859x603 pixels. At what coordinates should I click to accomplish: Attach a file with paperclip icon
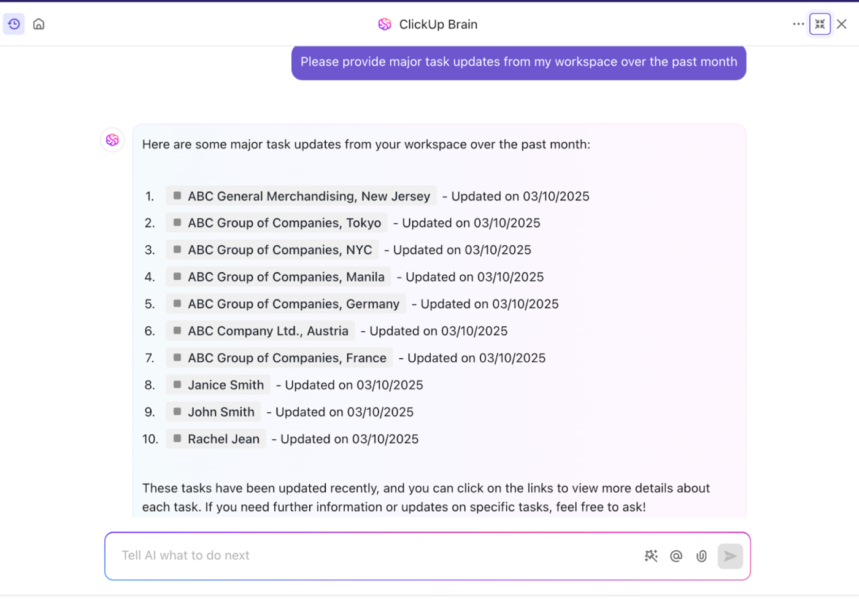(701, 556)
